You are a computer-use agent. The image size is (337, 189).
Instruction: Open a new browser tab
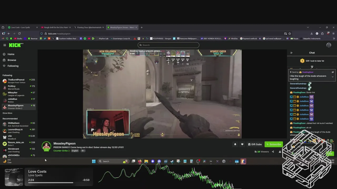[x=142, y=27]
